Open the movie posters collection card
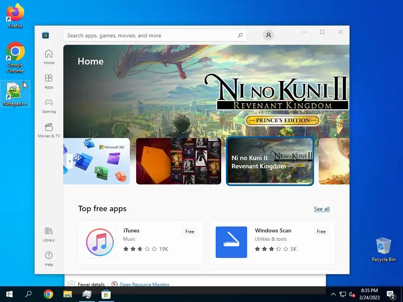Viewport: 403px width, 302px height. coord(179,161)
